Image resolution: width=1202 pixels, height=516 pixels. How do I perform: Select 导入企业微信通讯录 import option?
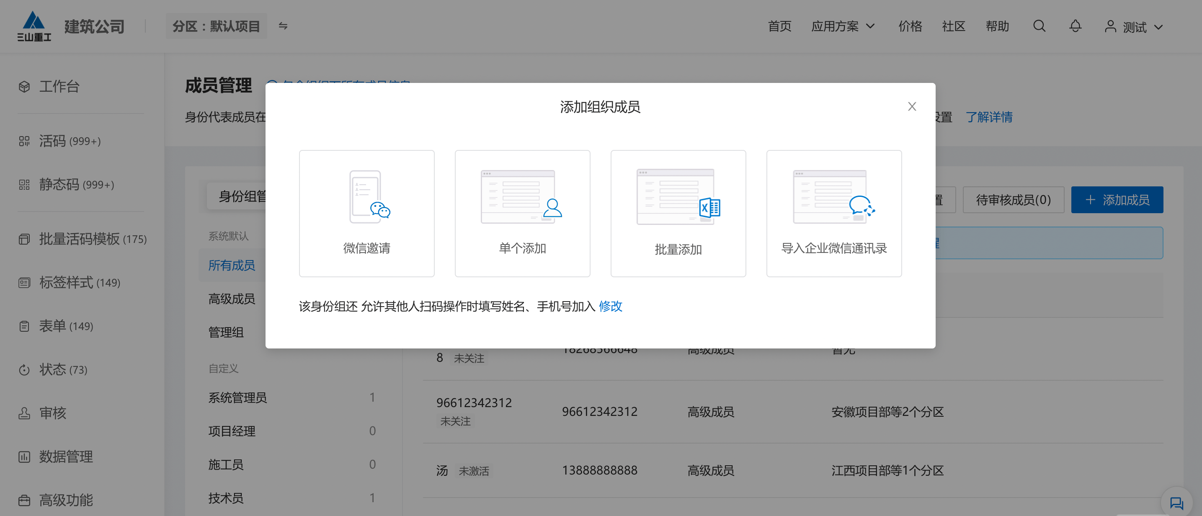click(834, 214)
